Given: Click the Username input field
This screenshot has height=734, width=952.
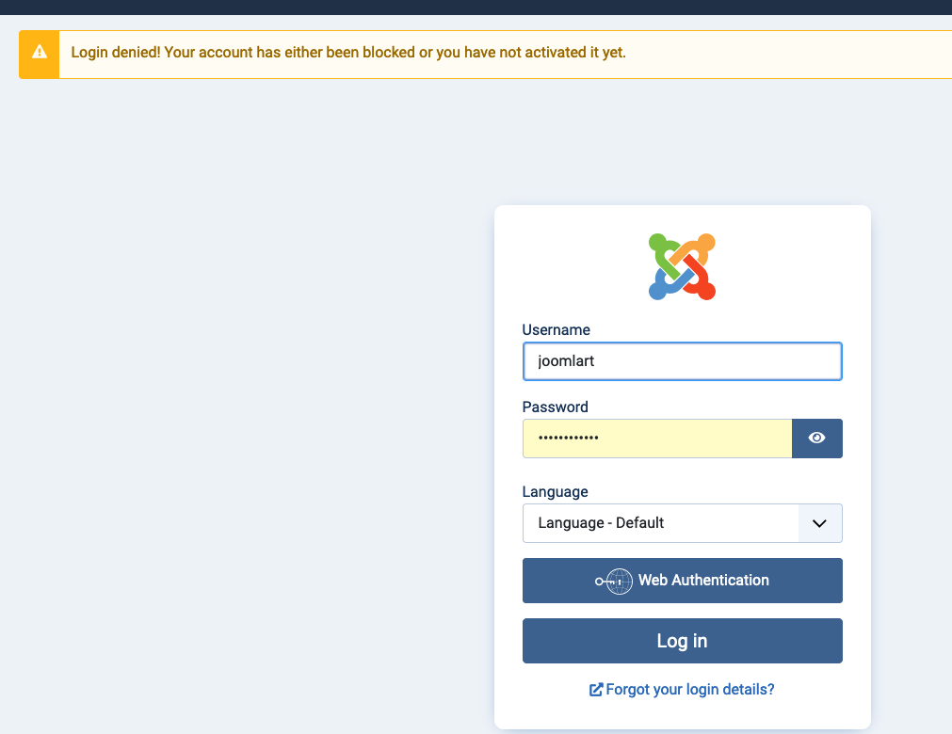Looking at the screenshot, I should pos(682,361).
